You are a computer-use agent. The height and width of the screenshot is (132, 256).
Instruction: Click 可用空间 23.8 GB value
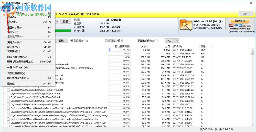[x=104, y=31]
